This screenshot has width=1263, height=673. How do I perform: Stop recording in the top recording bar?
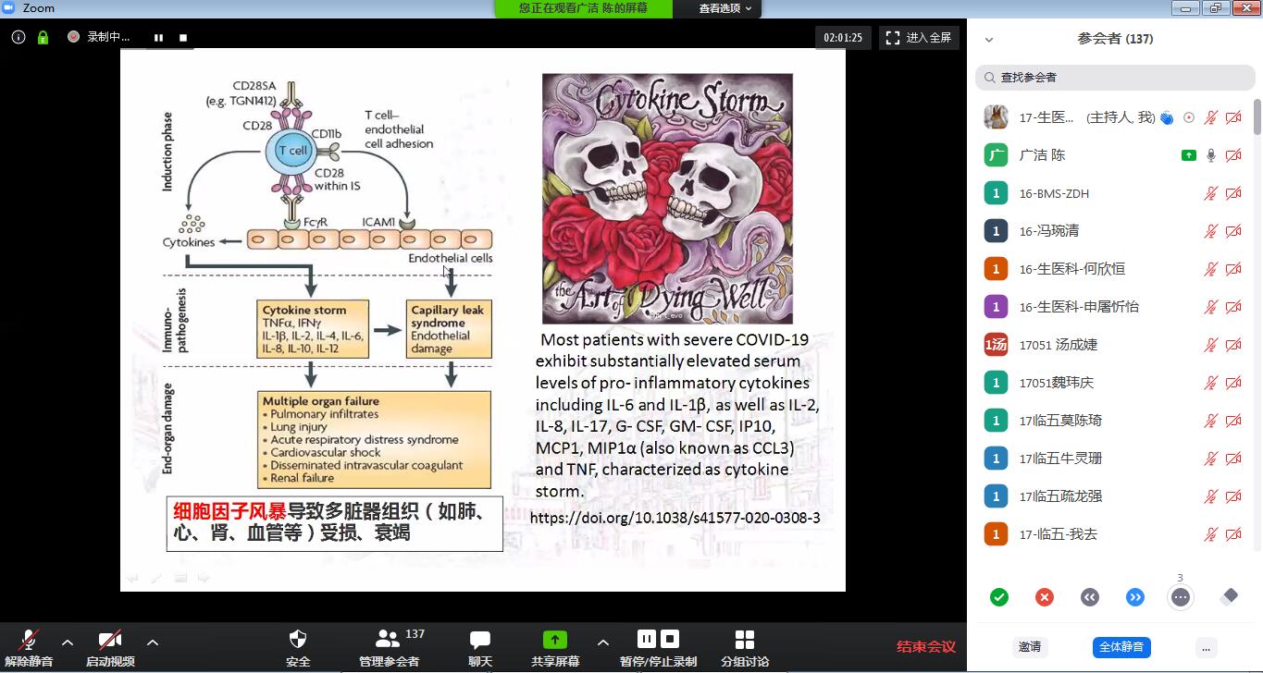183,38
